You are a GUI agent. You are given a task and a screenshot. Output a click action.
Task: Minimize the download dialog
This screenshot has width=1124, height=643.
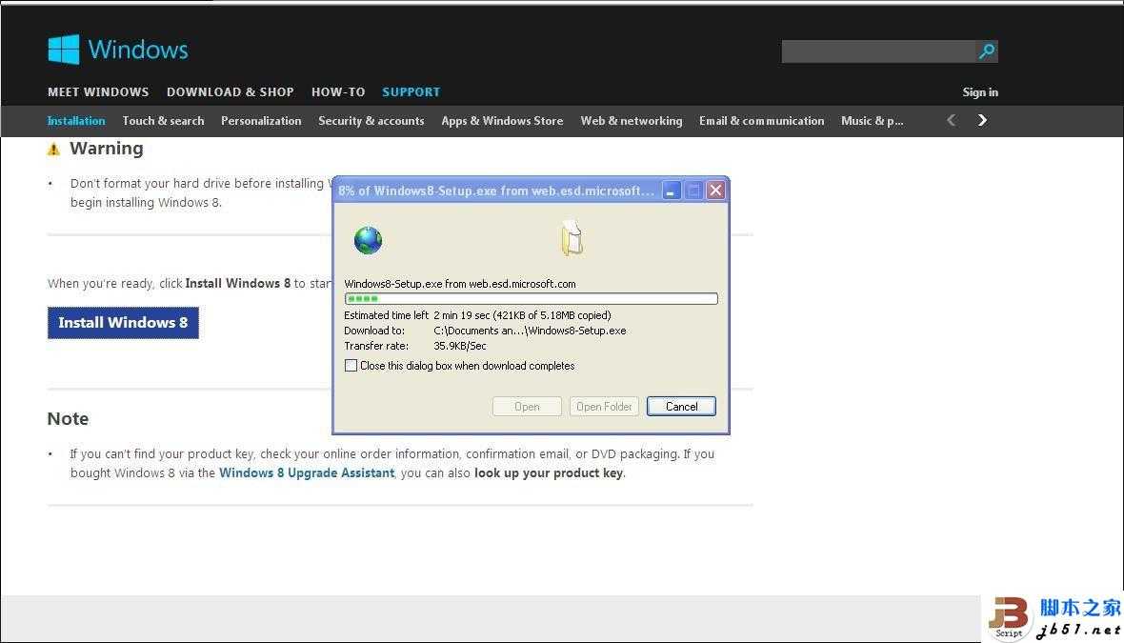671,190
